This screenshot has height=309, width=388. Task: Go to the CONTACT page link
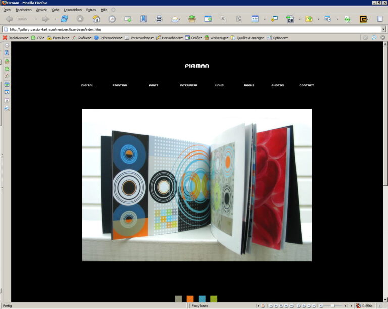[x=306, y=85]
